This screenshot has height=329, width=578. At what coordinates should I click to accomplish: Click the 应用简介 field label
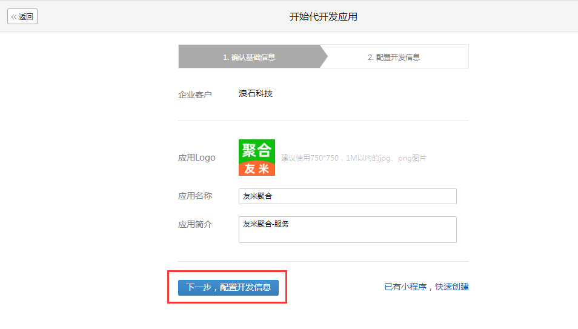coord(194,224)
